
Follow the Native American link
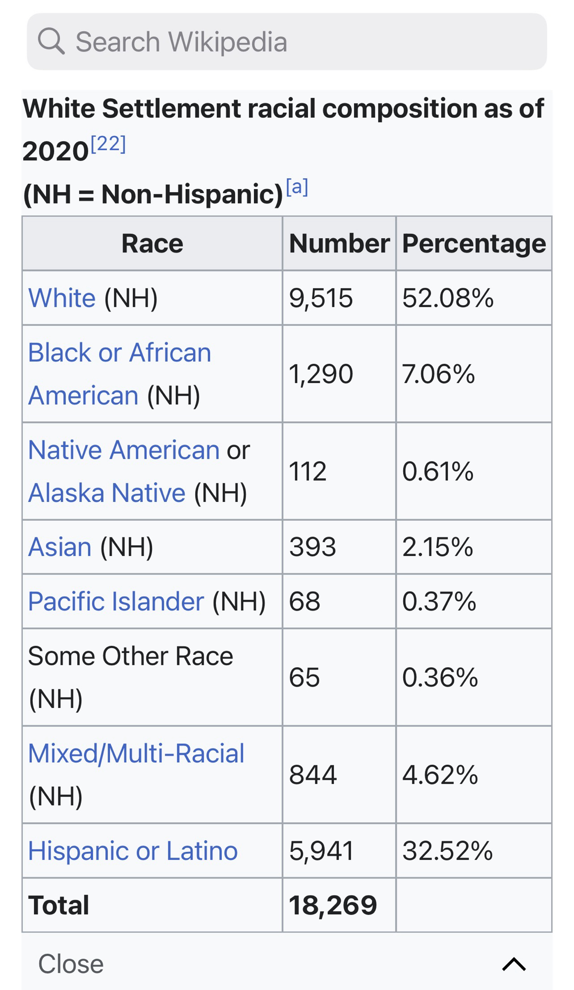coord(124,450)
